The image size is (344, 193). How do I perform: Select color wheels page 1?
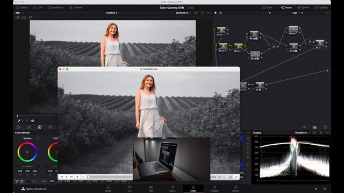(29, 181)
